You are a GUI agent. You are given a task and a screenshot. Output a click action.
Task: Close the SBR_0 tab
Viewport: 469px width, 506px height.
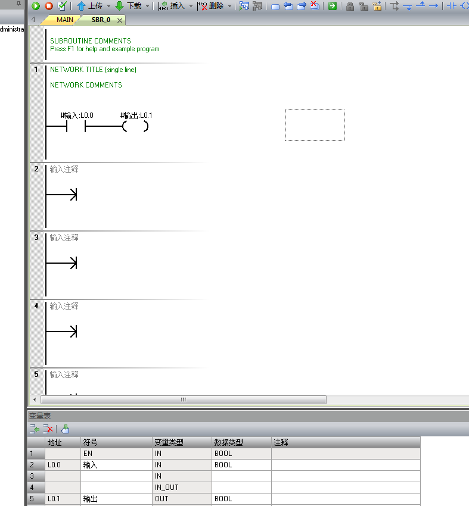[x=119, y=20]
